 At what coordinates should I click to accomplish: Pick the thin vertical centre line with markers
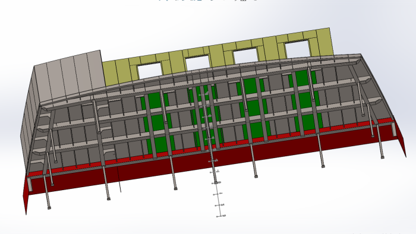212,154
